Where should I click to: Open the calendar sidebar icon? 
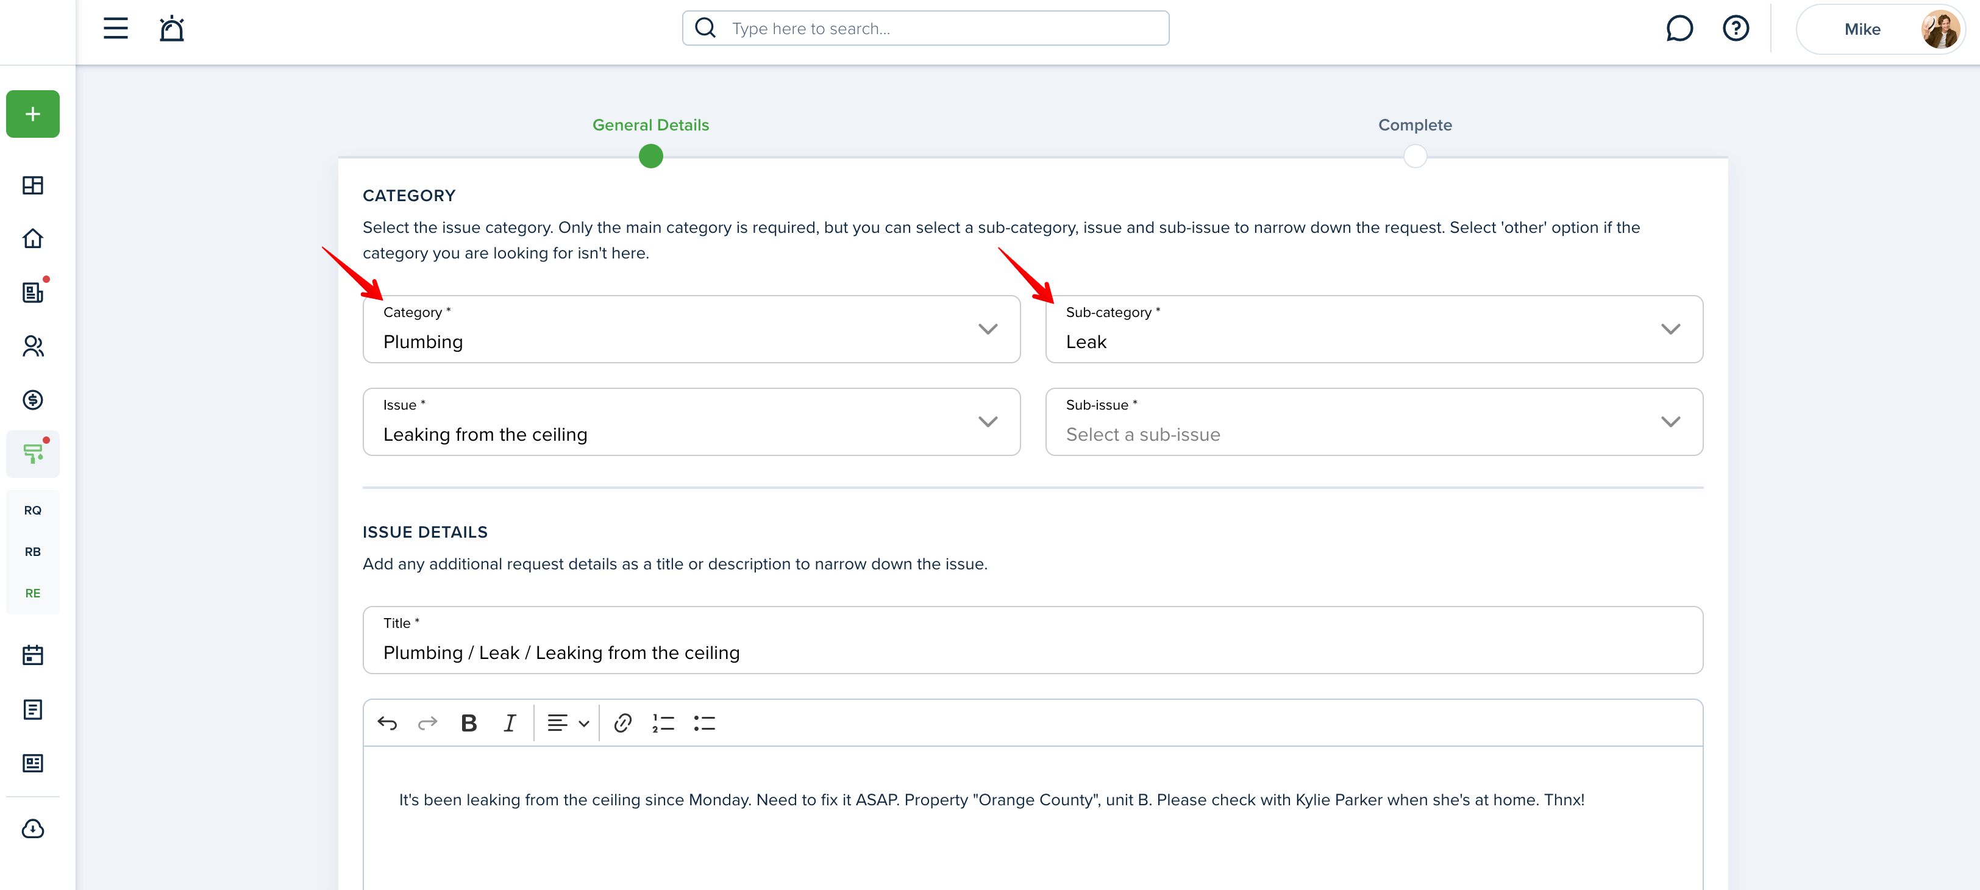(x=32, y=655)
